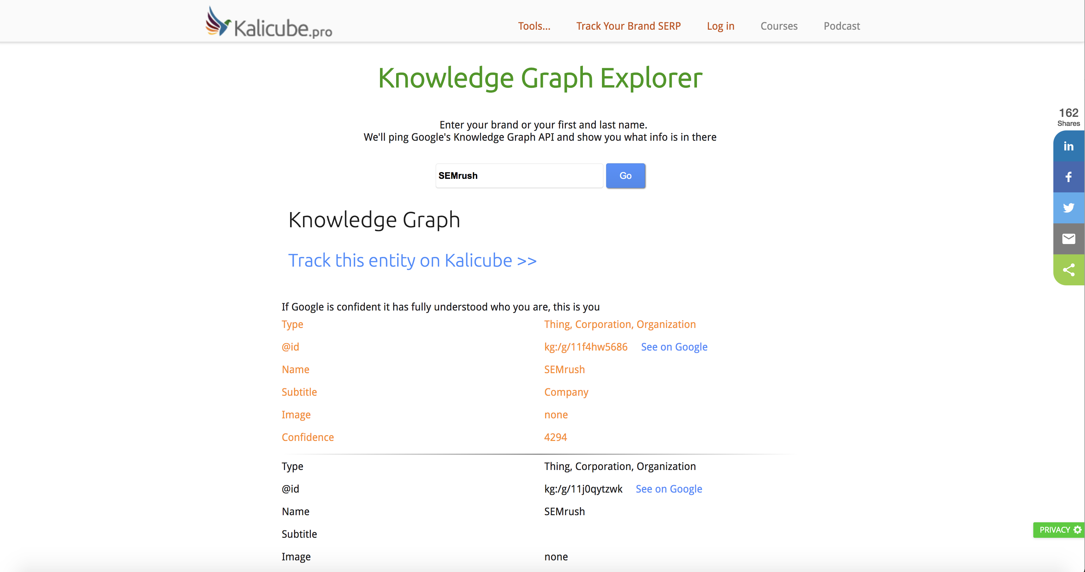Screen dimensions: 1085x572
Task: Share the page on LinkedIn
Action: click(1069, 146)
